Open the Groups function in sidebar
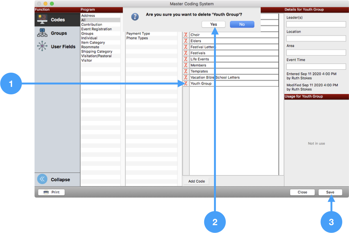 57,33
